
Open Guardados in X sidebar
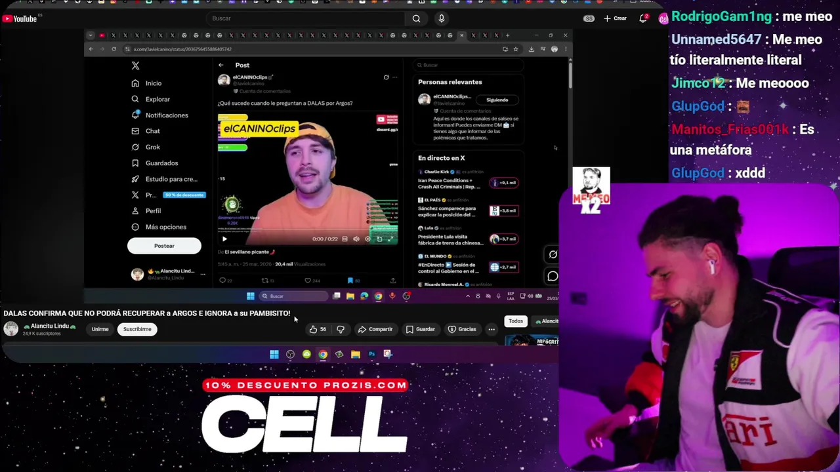point(154,163)
